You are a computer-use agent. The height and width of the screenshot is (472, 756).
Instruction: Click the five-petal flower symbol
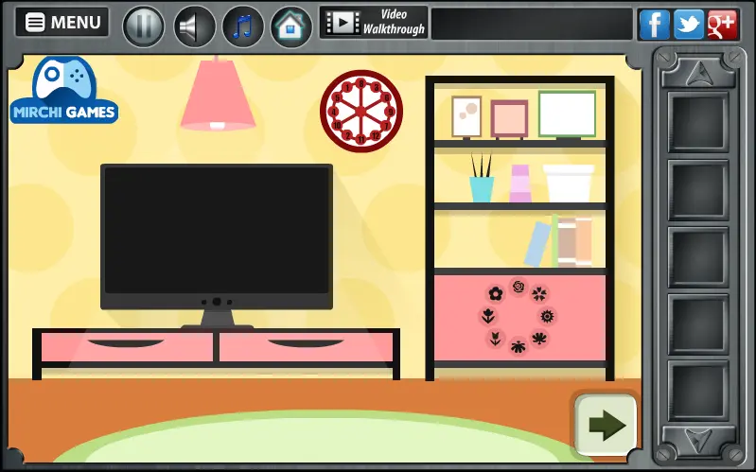click(496, 293)
